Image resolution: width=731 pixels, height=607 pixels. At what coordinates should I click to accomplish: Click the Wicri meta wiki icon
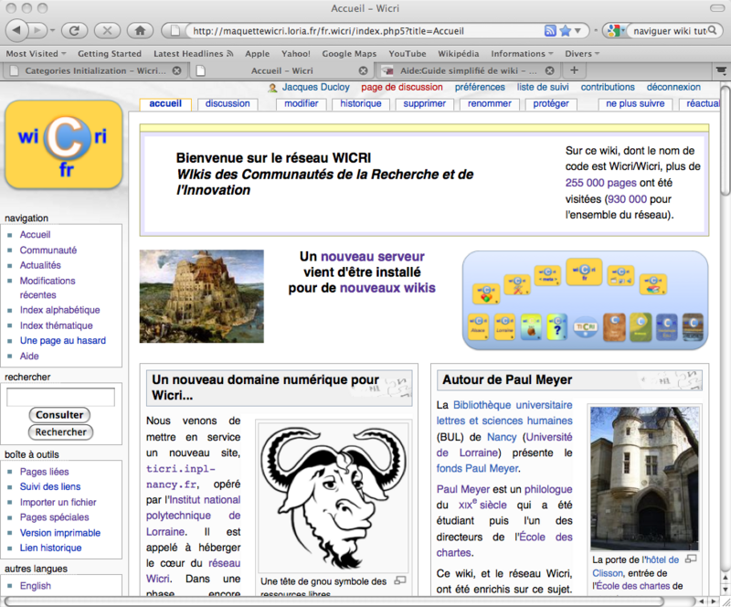546,276
